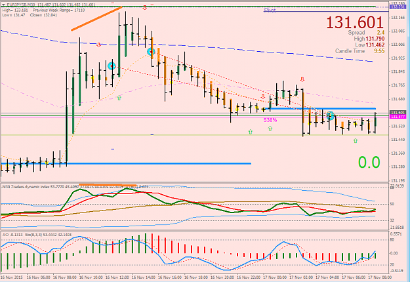Click the Candle Time 9:55 countdown
Image resolution: width=410 pixels, height=282 pixels.
coord(359,51)
